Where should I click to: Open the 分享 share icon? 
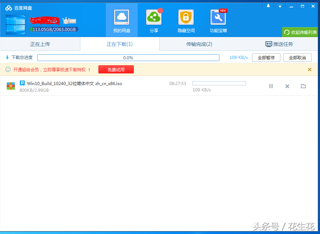coord(154,17)
